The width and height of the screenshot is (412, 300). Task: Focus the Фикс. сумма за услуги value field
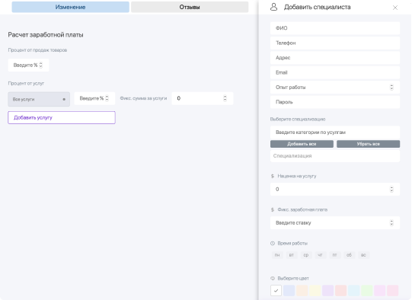click(x=203, y=98)
